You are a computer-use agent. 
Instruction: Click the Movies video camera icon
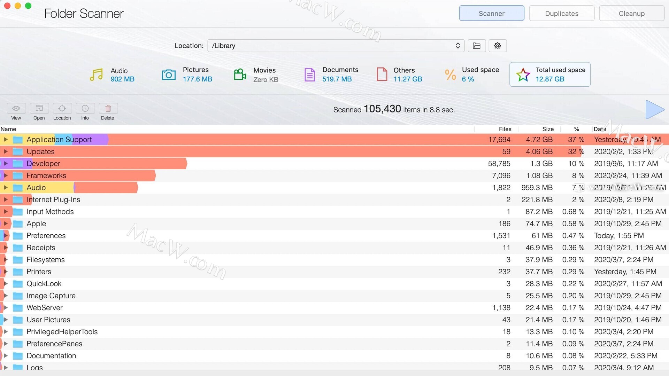click(x=240, y=75)
